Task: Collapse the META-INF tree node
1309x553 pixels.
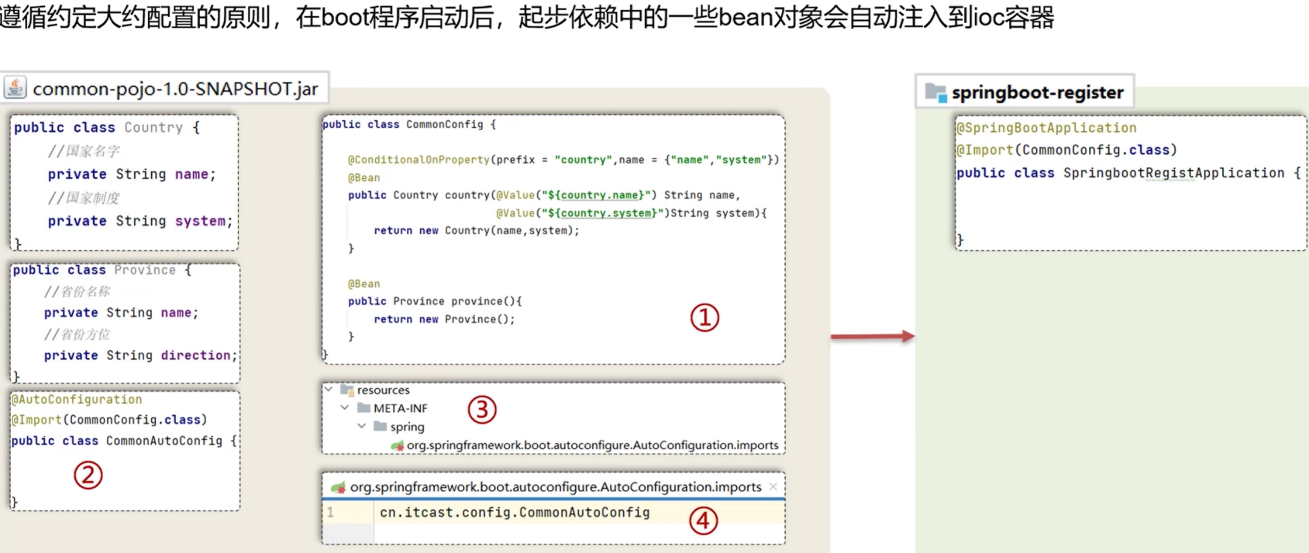Action: coord(345,408)
